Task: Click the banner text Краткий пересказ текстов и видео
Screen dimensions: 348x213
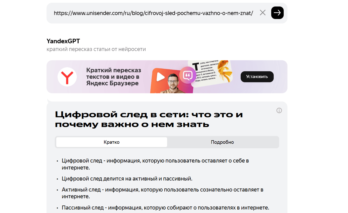Action: [114, 77]
